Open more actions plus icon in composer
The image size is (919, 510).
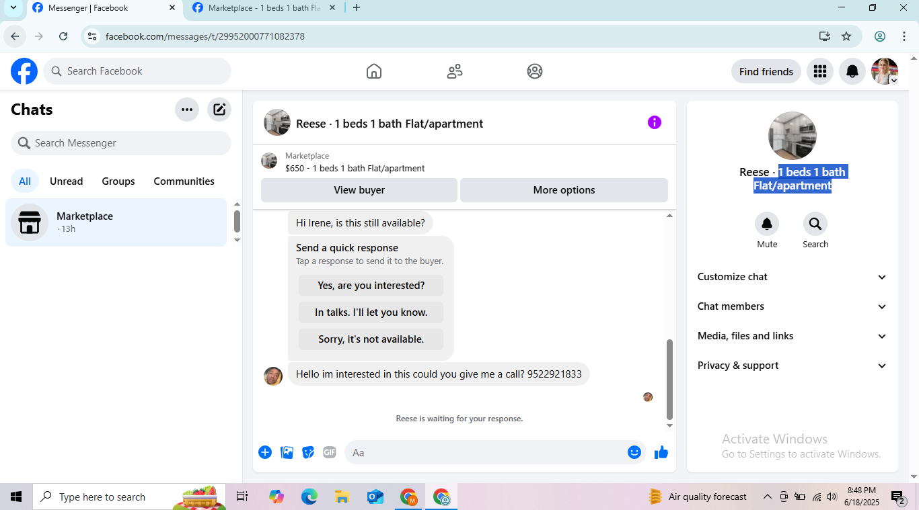coord(265,452)
